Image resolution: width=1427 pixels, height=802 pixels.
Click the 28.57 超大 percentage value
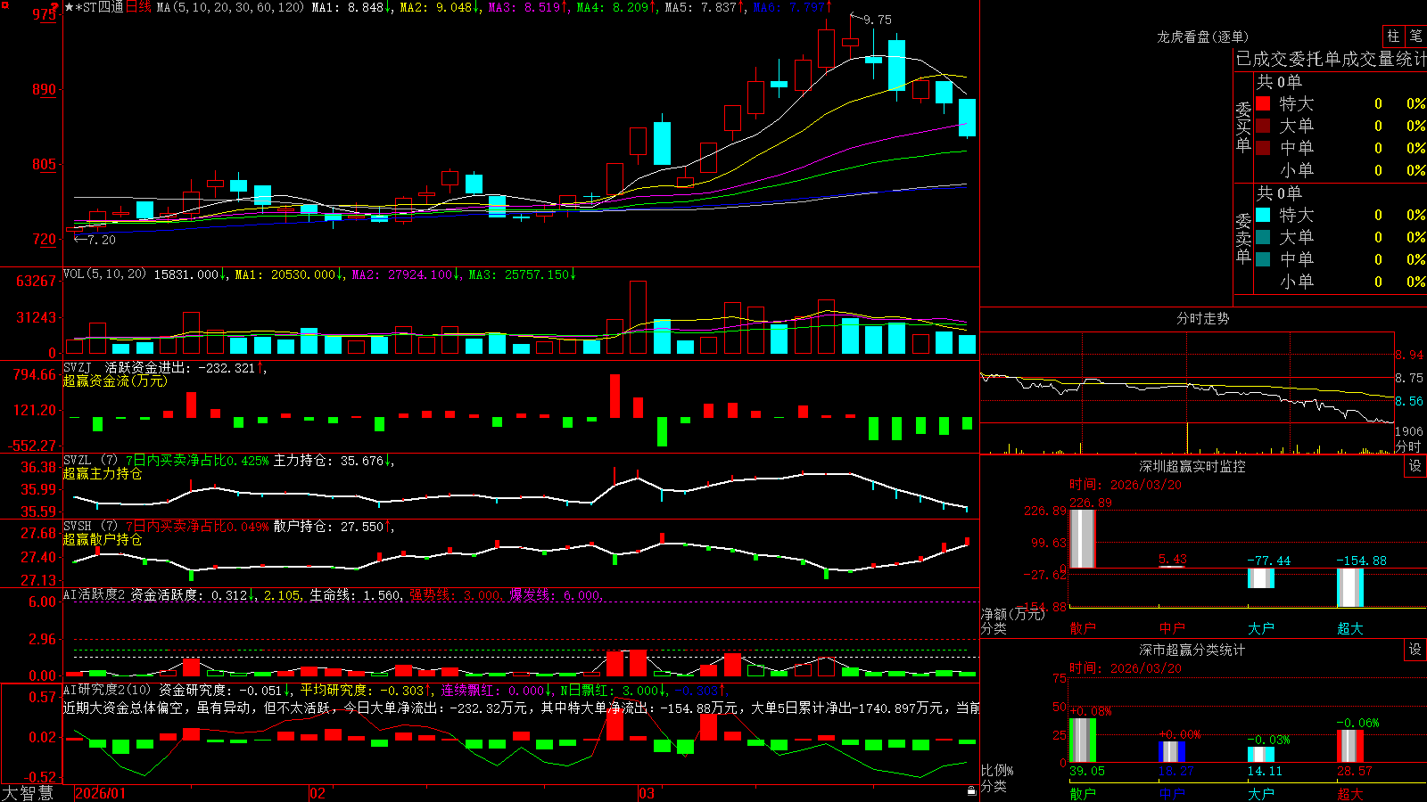(1354, 771)
